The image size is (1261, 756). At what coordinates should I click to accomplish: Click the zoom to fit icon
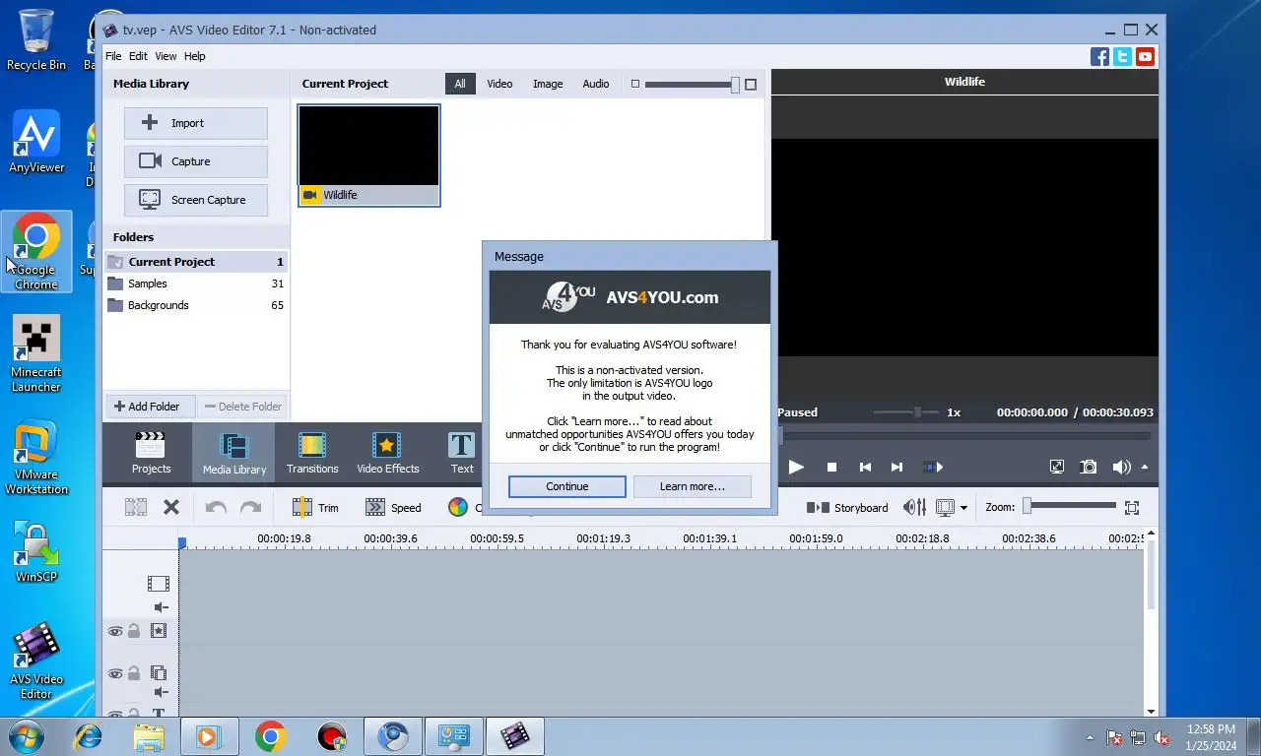click(1132, 508)
